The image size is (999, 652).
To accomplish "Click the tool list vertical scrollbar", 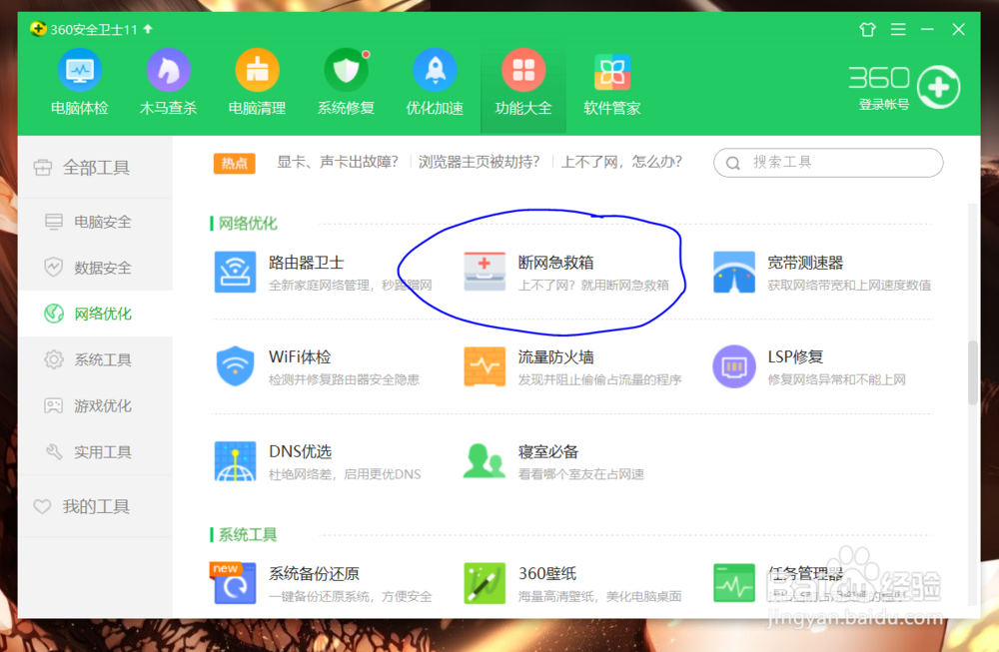I will (973, 372).
